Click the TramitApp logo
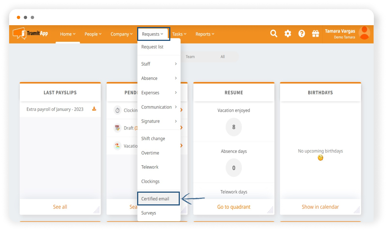Viewport: 387px width, 231px height. tap(30, 33)
